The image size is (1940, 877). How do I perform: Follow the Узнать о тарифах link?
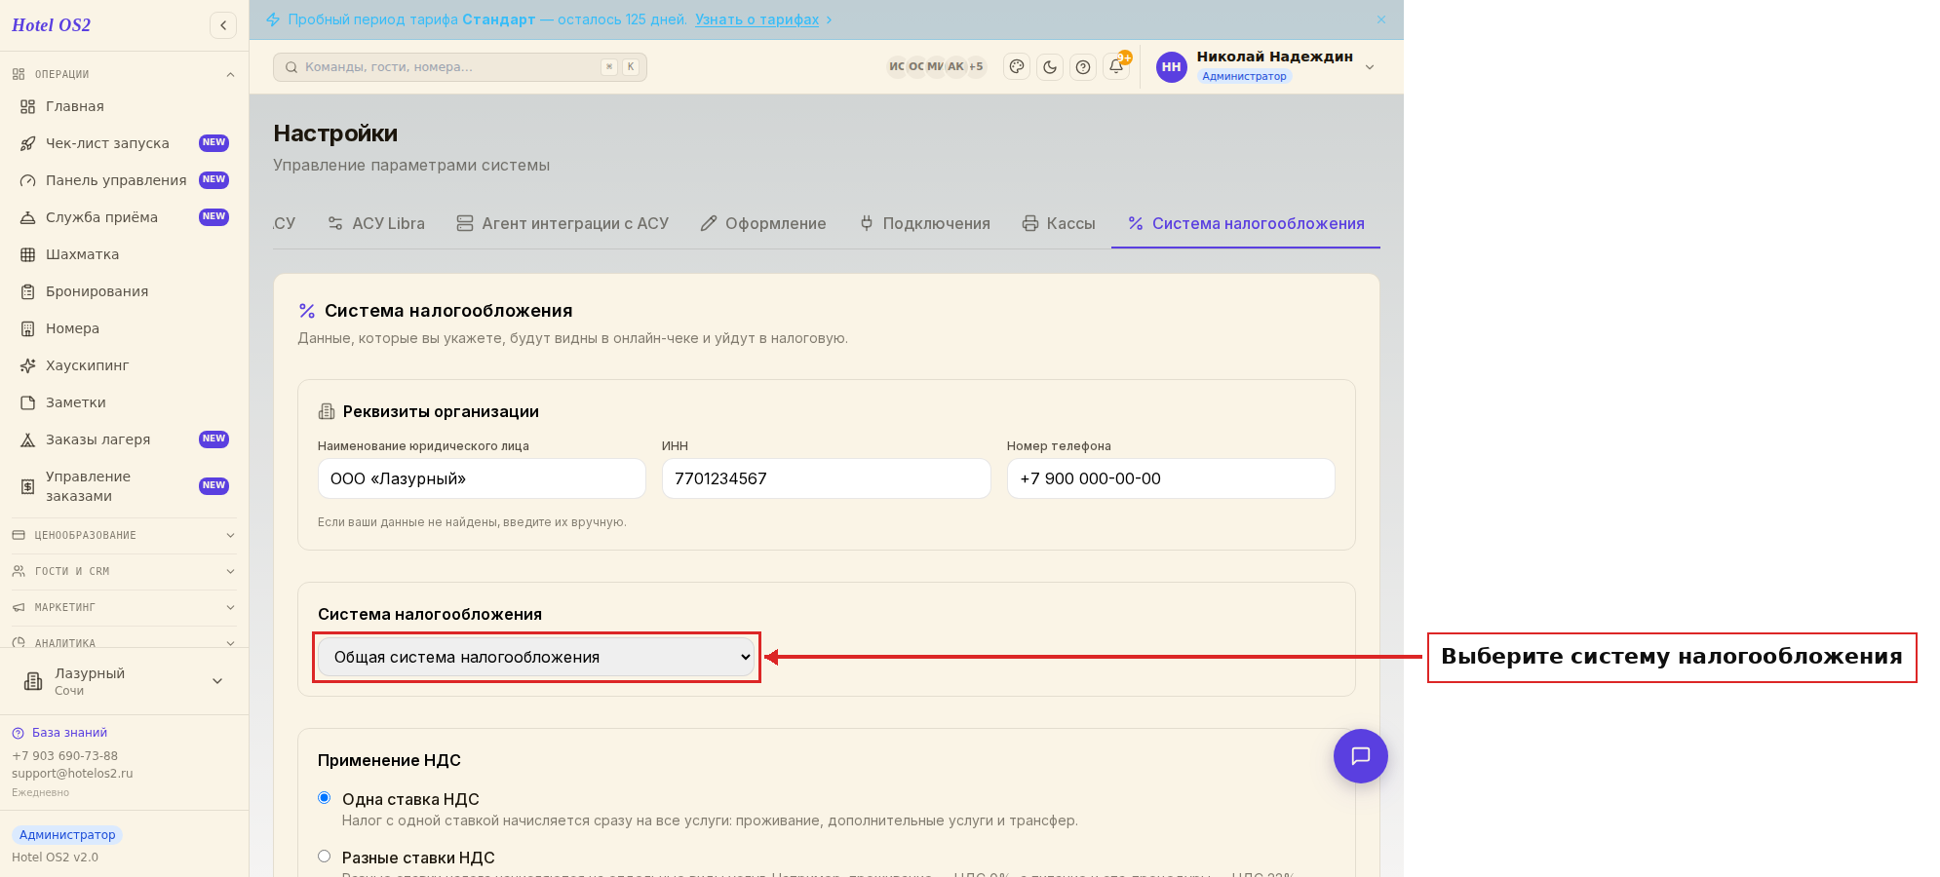coord(757,19)
